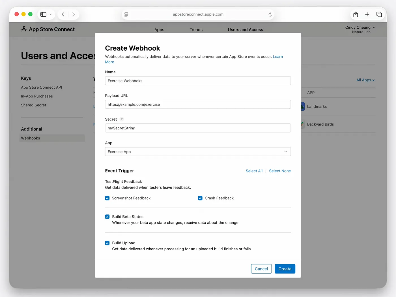396x297 pixels.
Task: Click the Name field with Exercise Webhooks
Action: [x=198, y=81]
